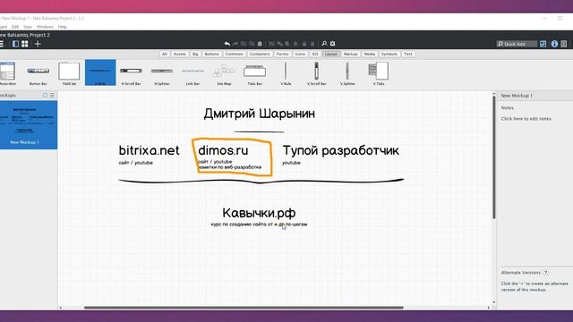Image resolution: width=573 pixels, height=322 pixels.
Task: Open the Help menu
Action: click(62, 27)
